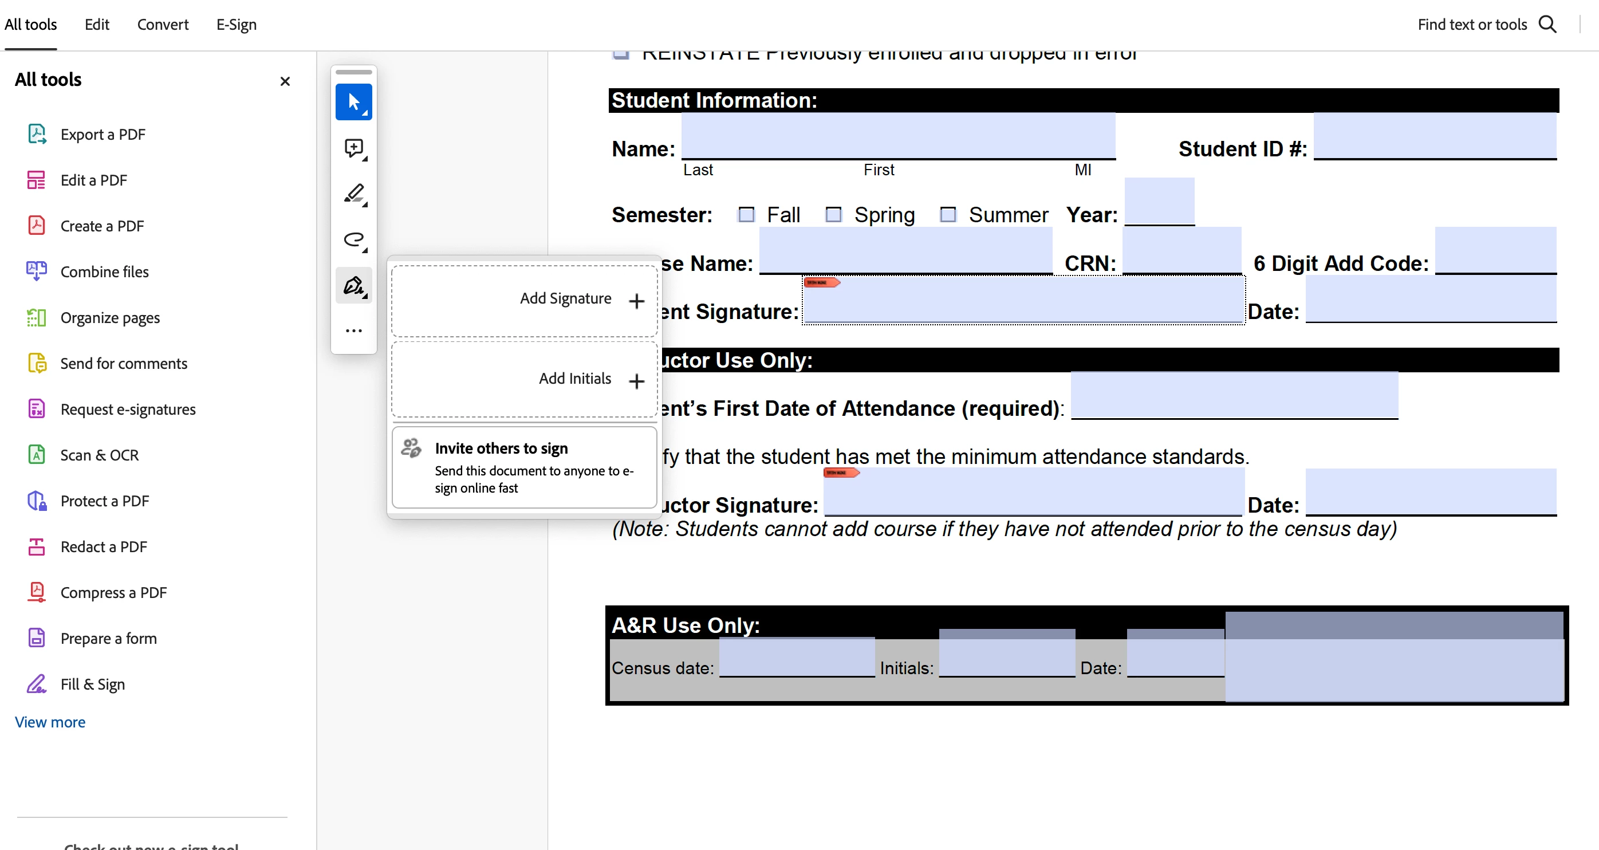This screenshot has height=850, width=1599.
Task: Pick the freehand draw loop tool
Action: point(353,239)
